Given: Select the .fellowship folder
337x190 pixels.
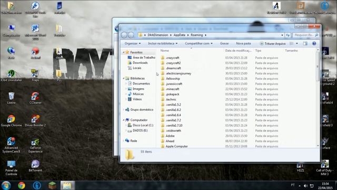Looking at the screenshot, I should [x=173, y=79].
